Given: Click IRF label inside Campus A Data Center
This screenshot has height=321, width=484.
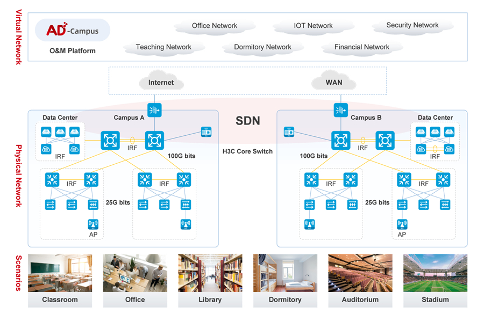Looking at the screenshot, I should [x=60, y=157].
